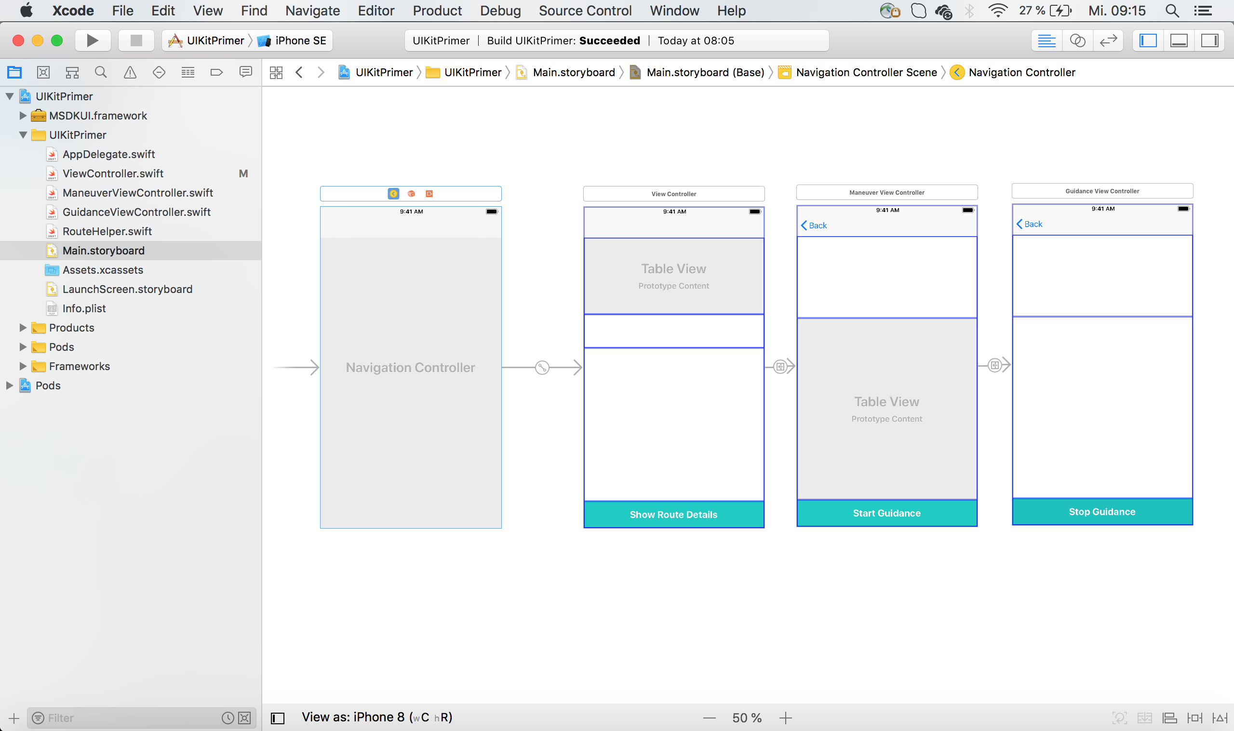Open Resolve Auto Layout Issues menu
Image resolution: width=1234 pixels, height=731 pixels.
(1220, 718)
